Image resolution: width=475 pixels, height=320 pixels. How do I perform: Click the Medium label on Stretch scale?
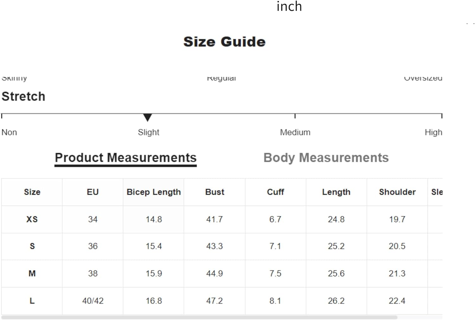click(295, 132)
